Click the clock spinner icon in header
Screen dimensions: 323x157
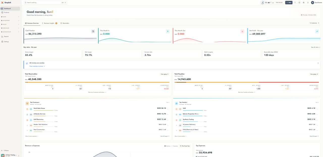pos(262,3)
